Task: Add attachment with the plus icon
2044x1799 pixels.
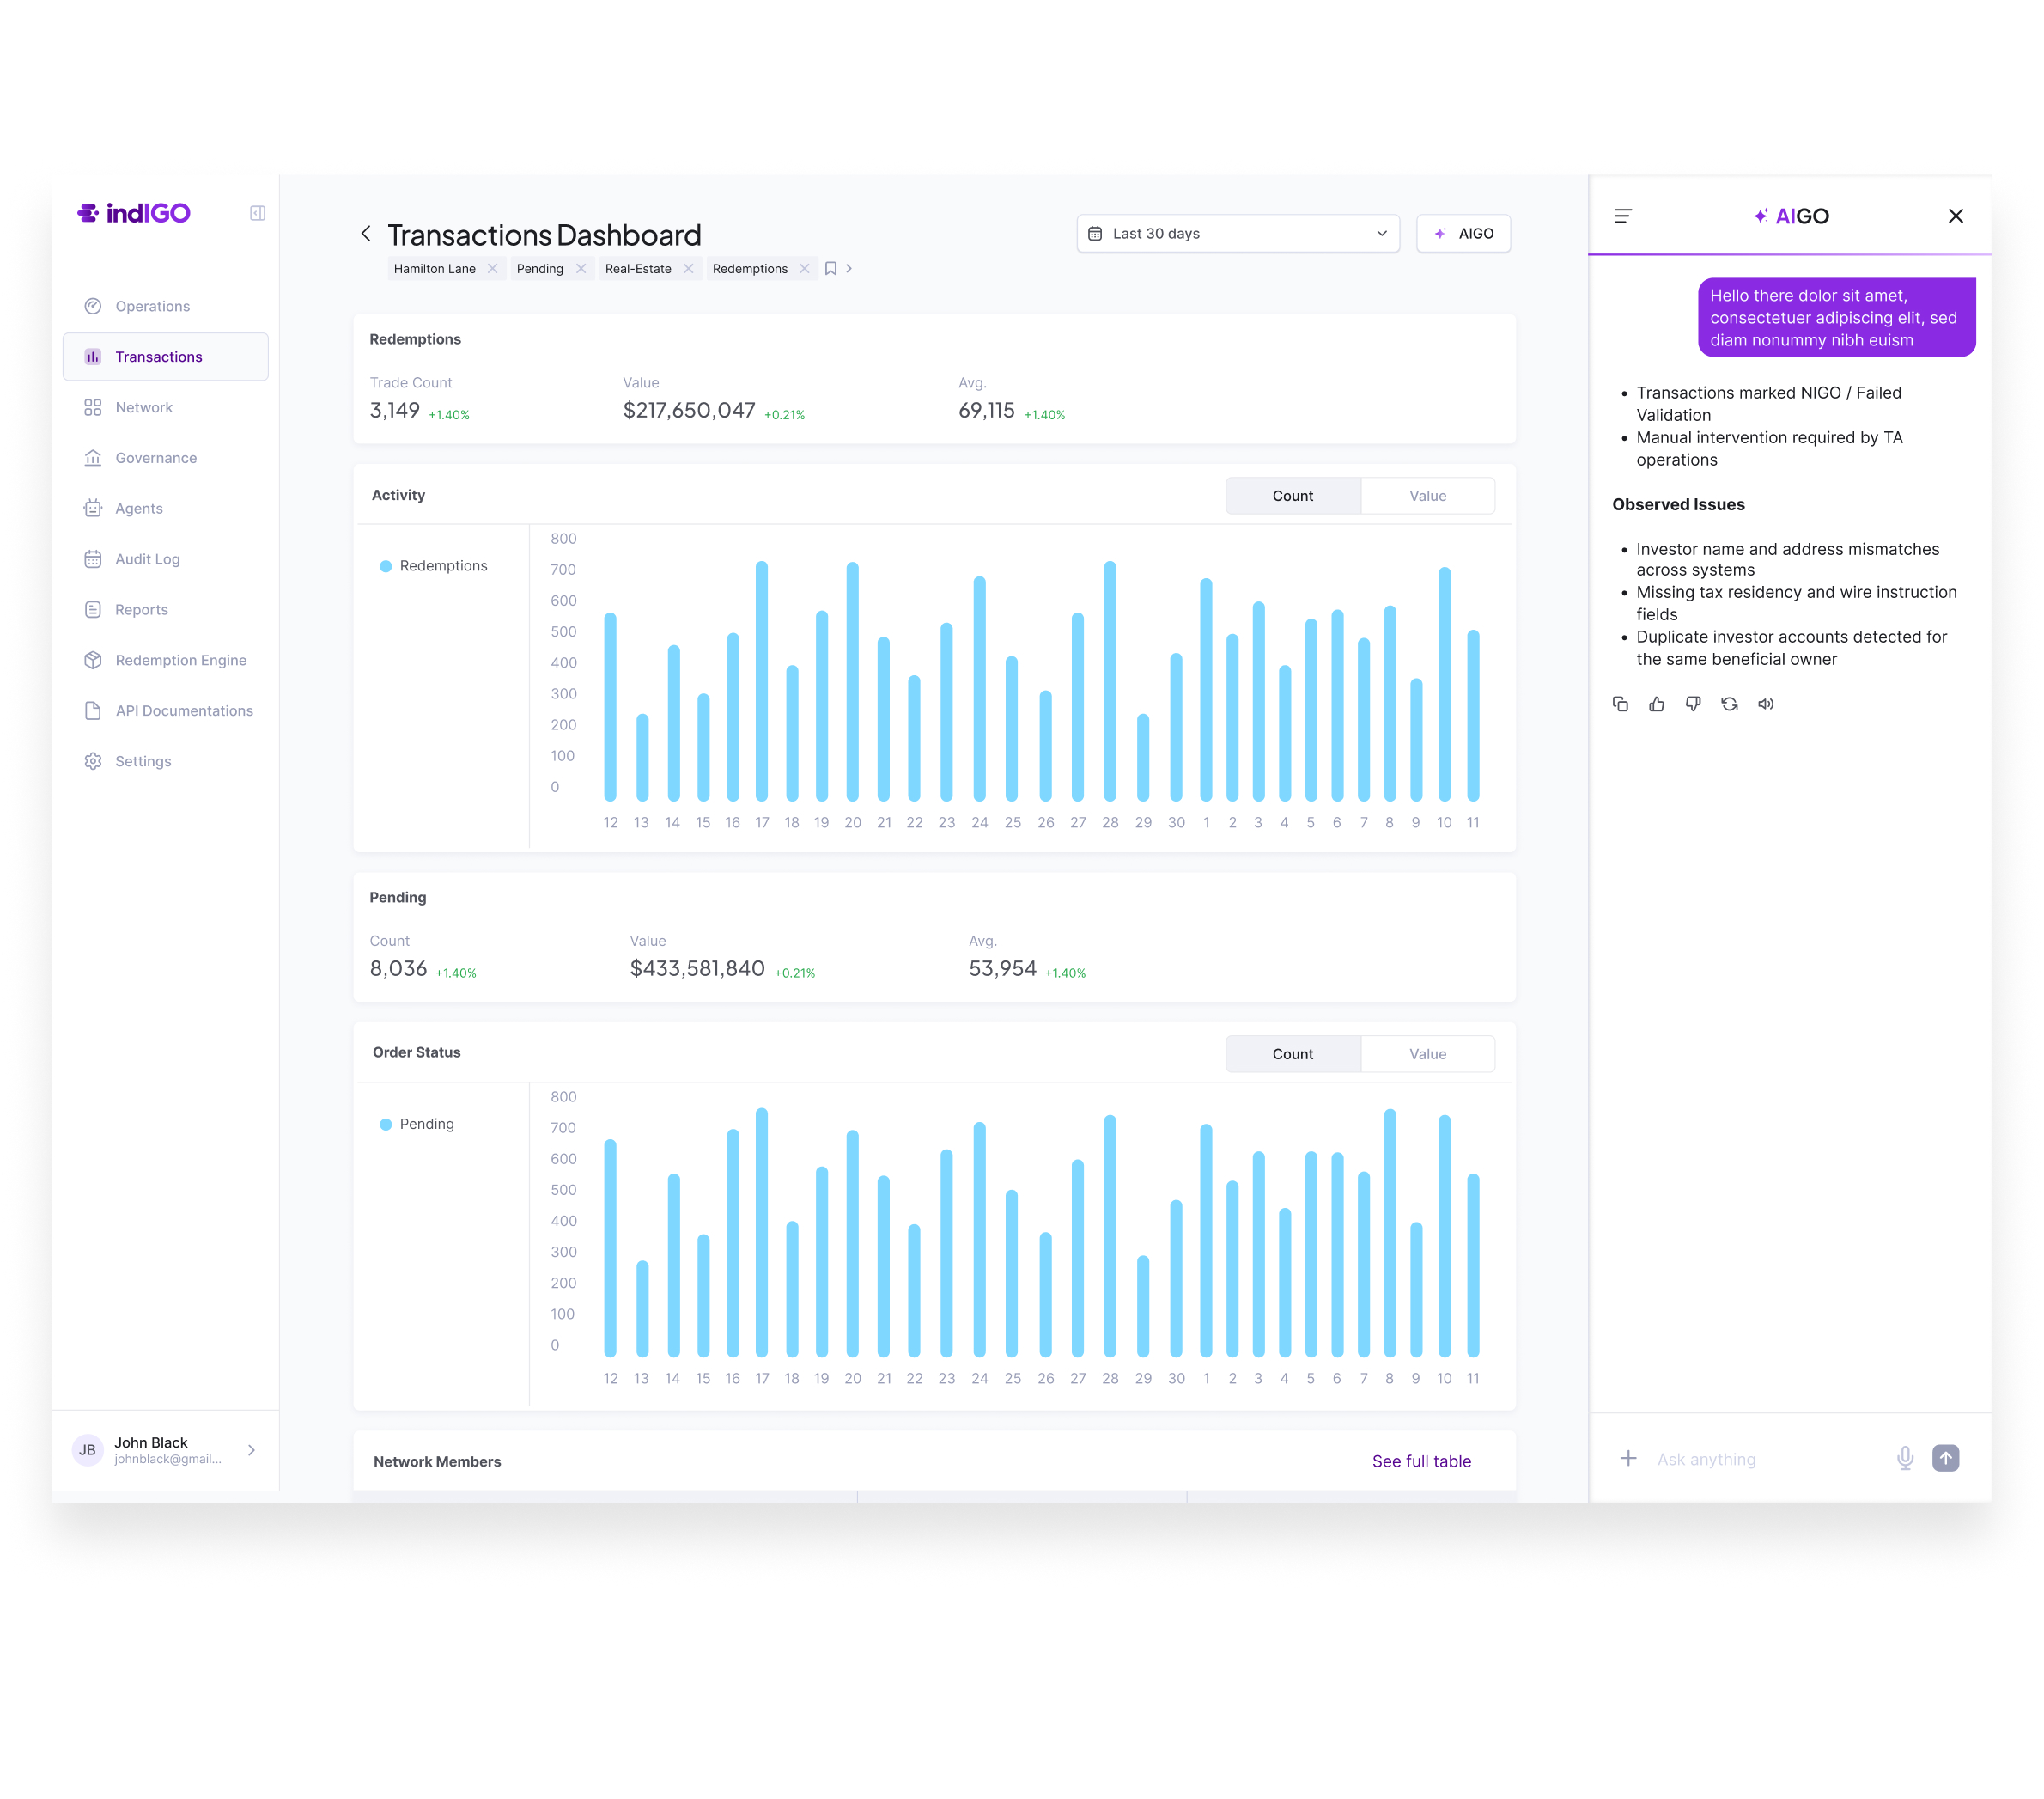Action: [x=1628, y=1459]
